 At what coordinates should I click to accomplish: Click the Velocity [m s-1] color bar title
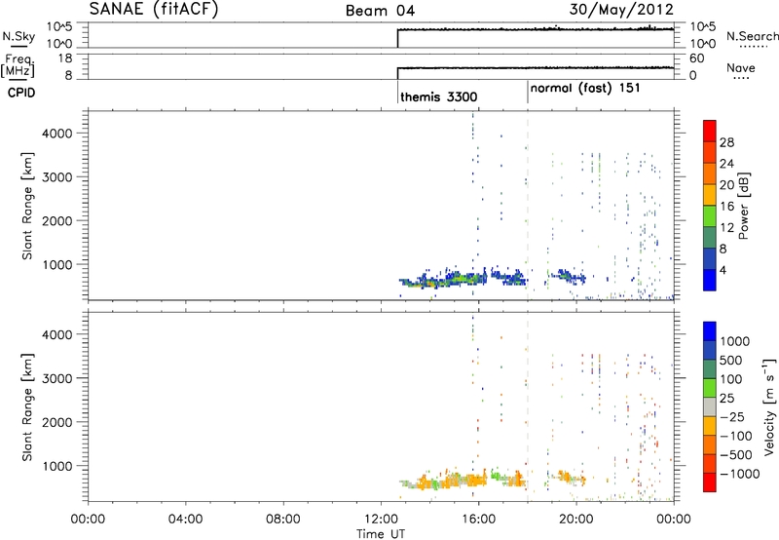pyautogui.click(x=769, y=406)
